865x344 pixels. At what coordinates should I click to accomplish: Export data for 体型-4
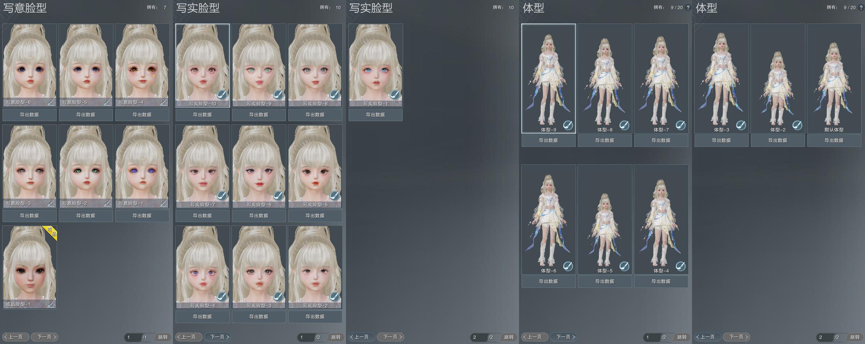pyautogui.click(x=661, y=282)
